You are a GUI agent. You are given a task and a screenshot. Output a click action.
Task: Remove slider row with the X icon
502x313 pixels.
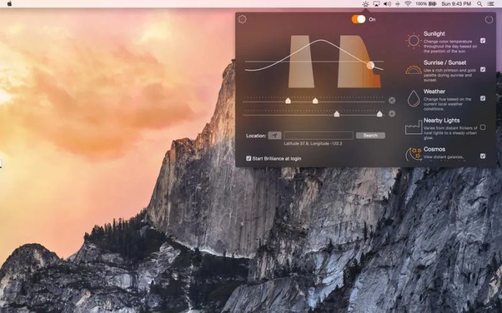392,101
